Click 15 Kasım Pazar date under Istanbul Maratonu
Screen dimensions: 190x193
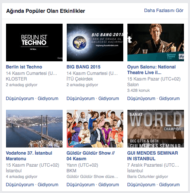pyautogui.click(x=32, y=165)
